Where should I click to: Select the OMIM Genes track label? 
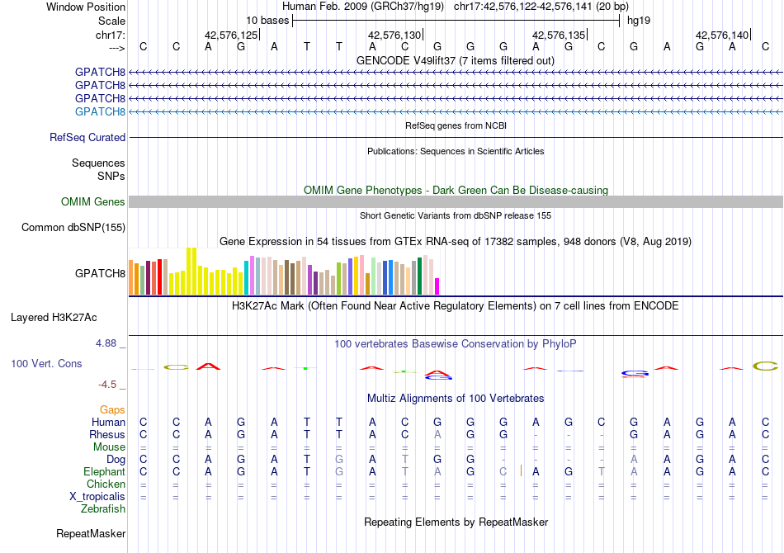[93, 202]
